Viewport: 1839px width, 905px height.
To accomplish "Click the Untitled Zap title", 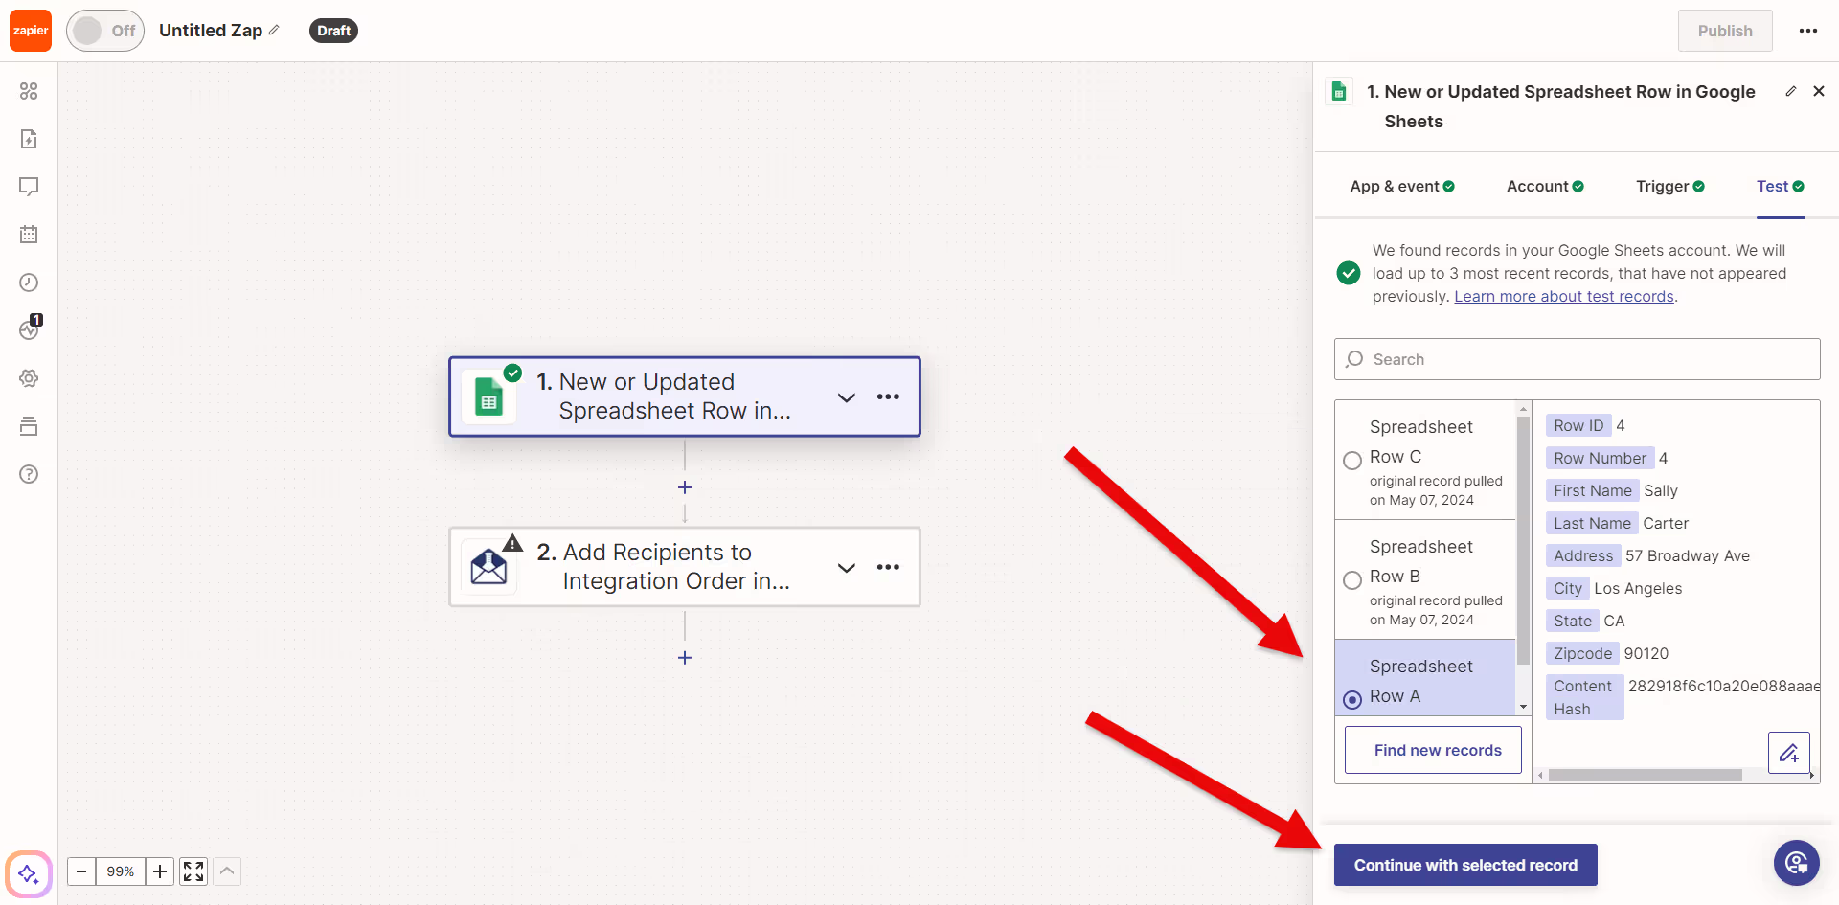I will click(x=211, y=31).
